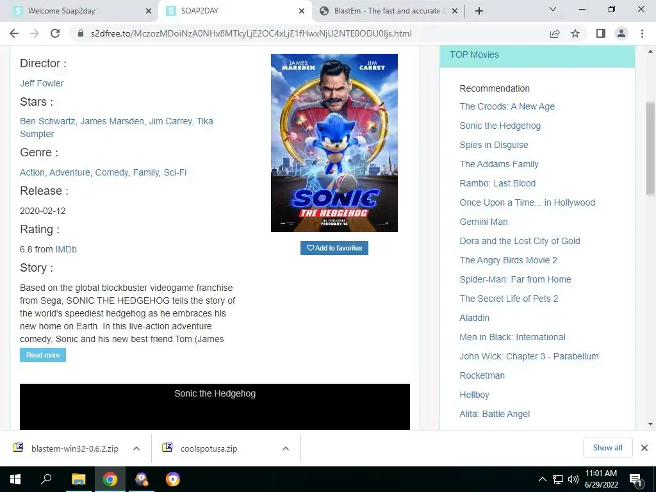Open the tab search dropdown
656x492 pixels.
553,9
